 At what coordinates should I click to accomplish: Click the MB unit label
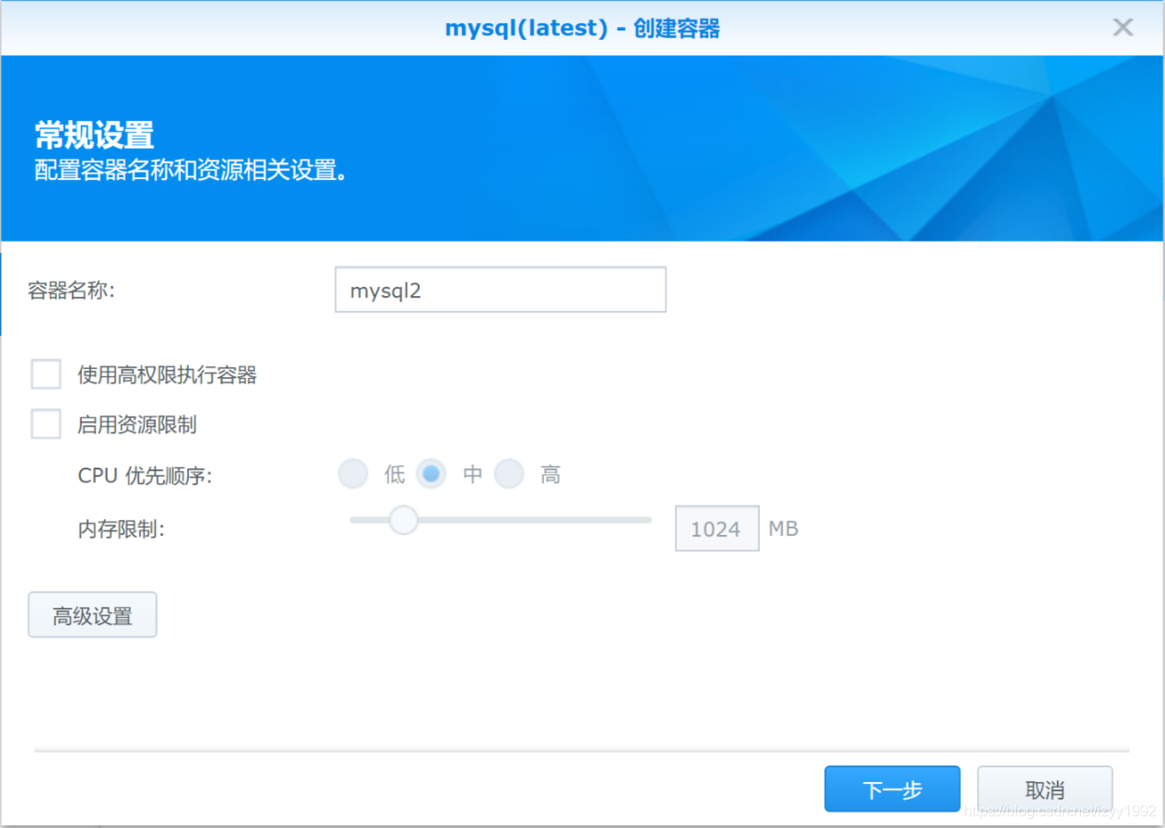click(x=784, y=528)
